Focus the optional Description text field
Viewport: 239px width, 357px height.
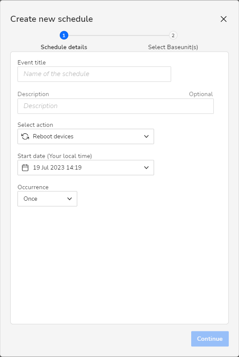click(x=116, y=106)
